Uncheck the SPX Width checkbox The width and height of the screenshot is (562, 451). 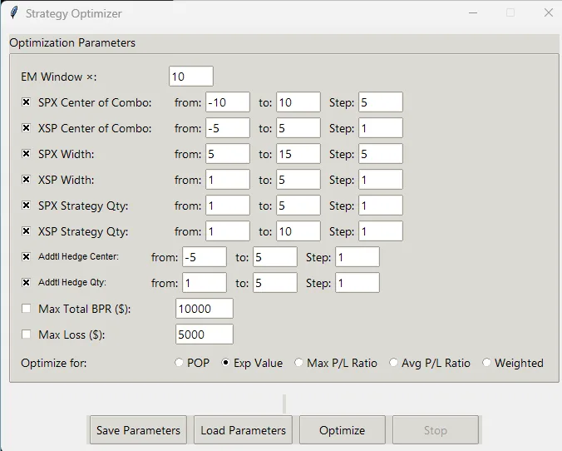click(x=26, y=154)
